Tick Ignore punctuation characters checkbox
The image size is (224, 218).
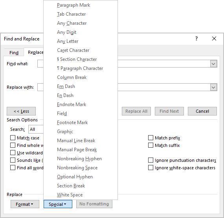point(151,160)
